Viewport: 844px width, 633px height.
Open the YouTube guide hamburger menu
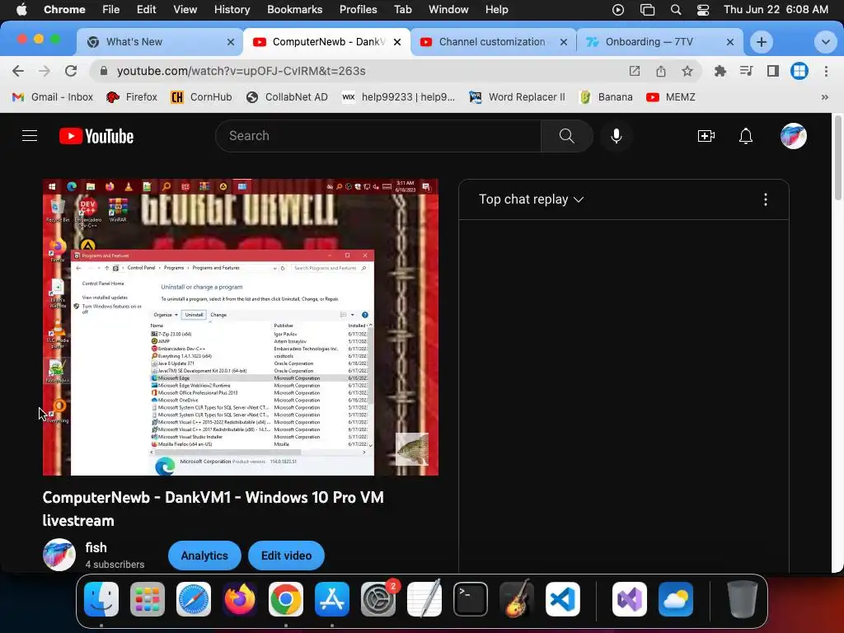click(30, 136)
